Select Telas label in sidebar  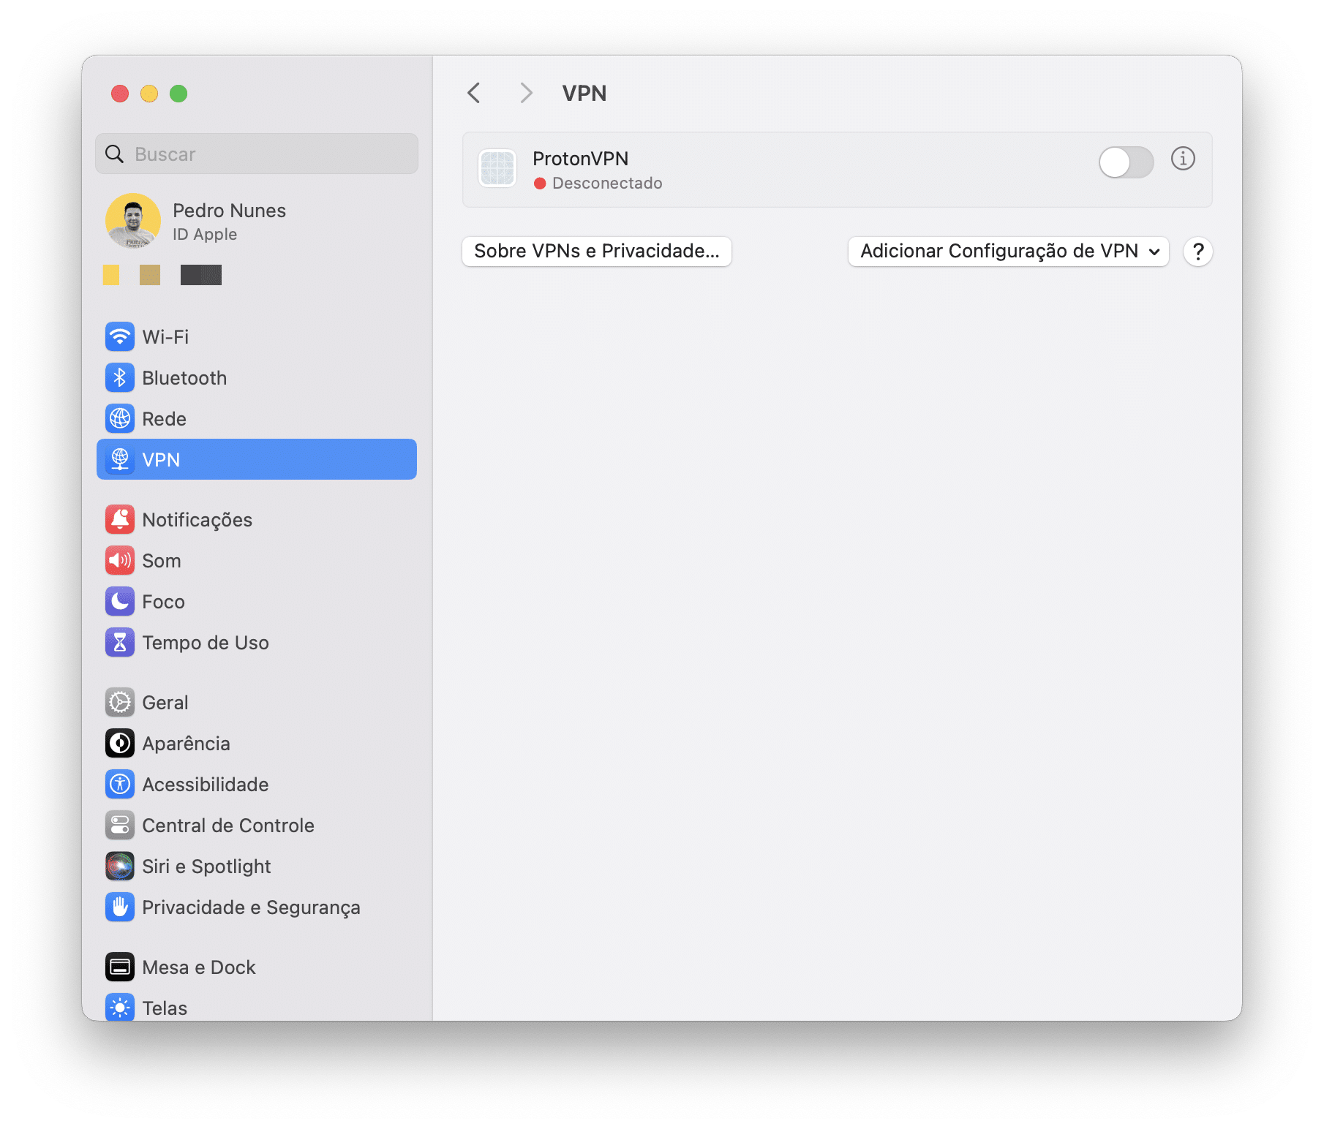pos(165,1008)
